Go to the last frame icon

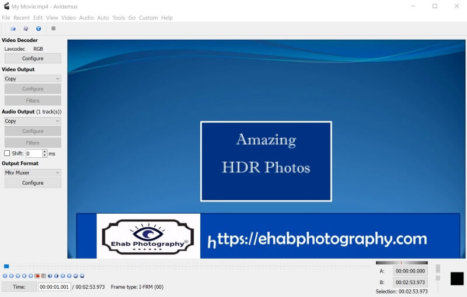coord(69,276)
